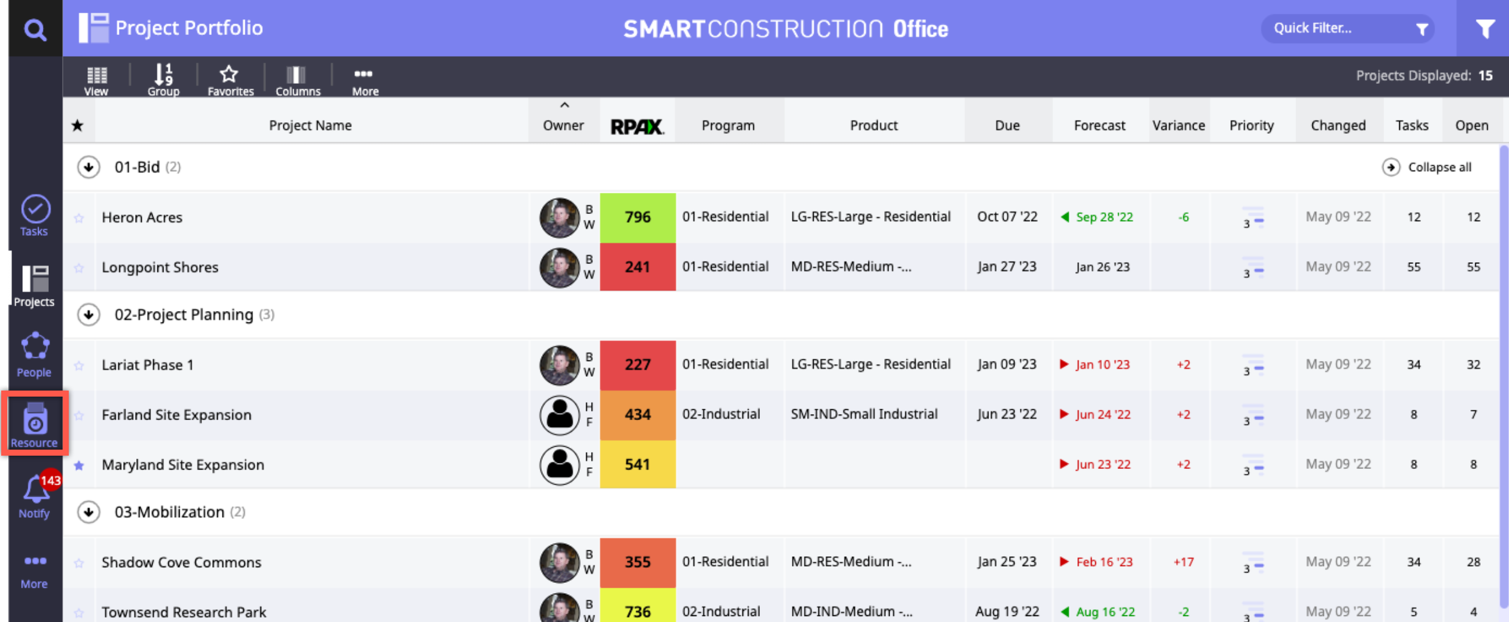Screen dimensions: 1509x622
Task: Collapse the 03-Mobilization group arrow
Action: [x=89, y=512]
